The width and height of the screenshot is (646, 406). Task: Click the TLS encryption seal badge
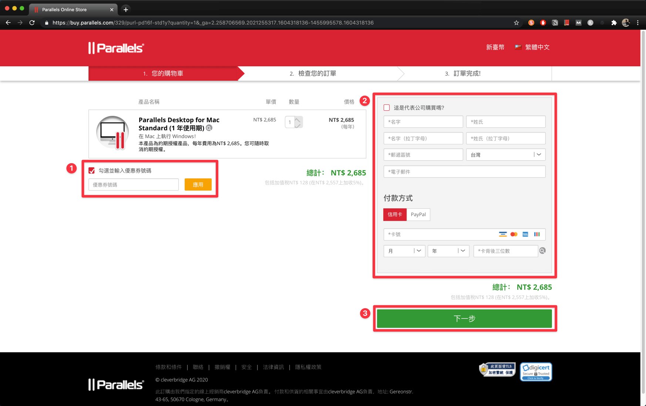497,369
